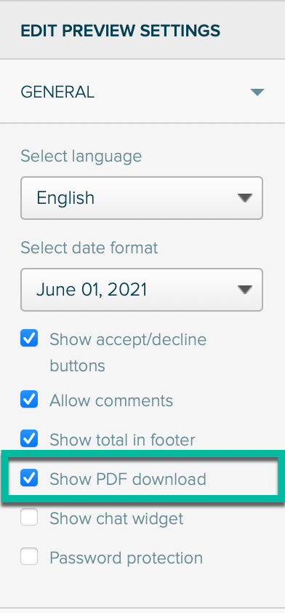Click the GENERAL section heading text
The width and height of the screenshot is (285, 613).
[57, 92]
